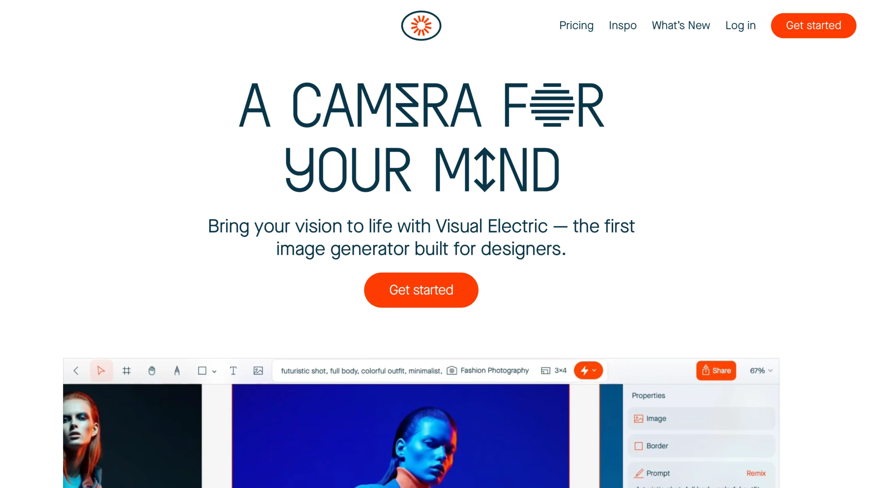The image size is (869, 488).
Task: Click the prompt text input field
Action: coord(362,371)
